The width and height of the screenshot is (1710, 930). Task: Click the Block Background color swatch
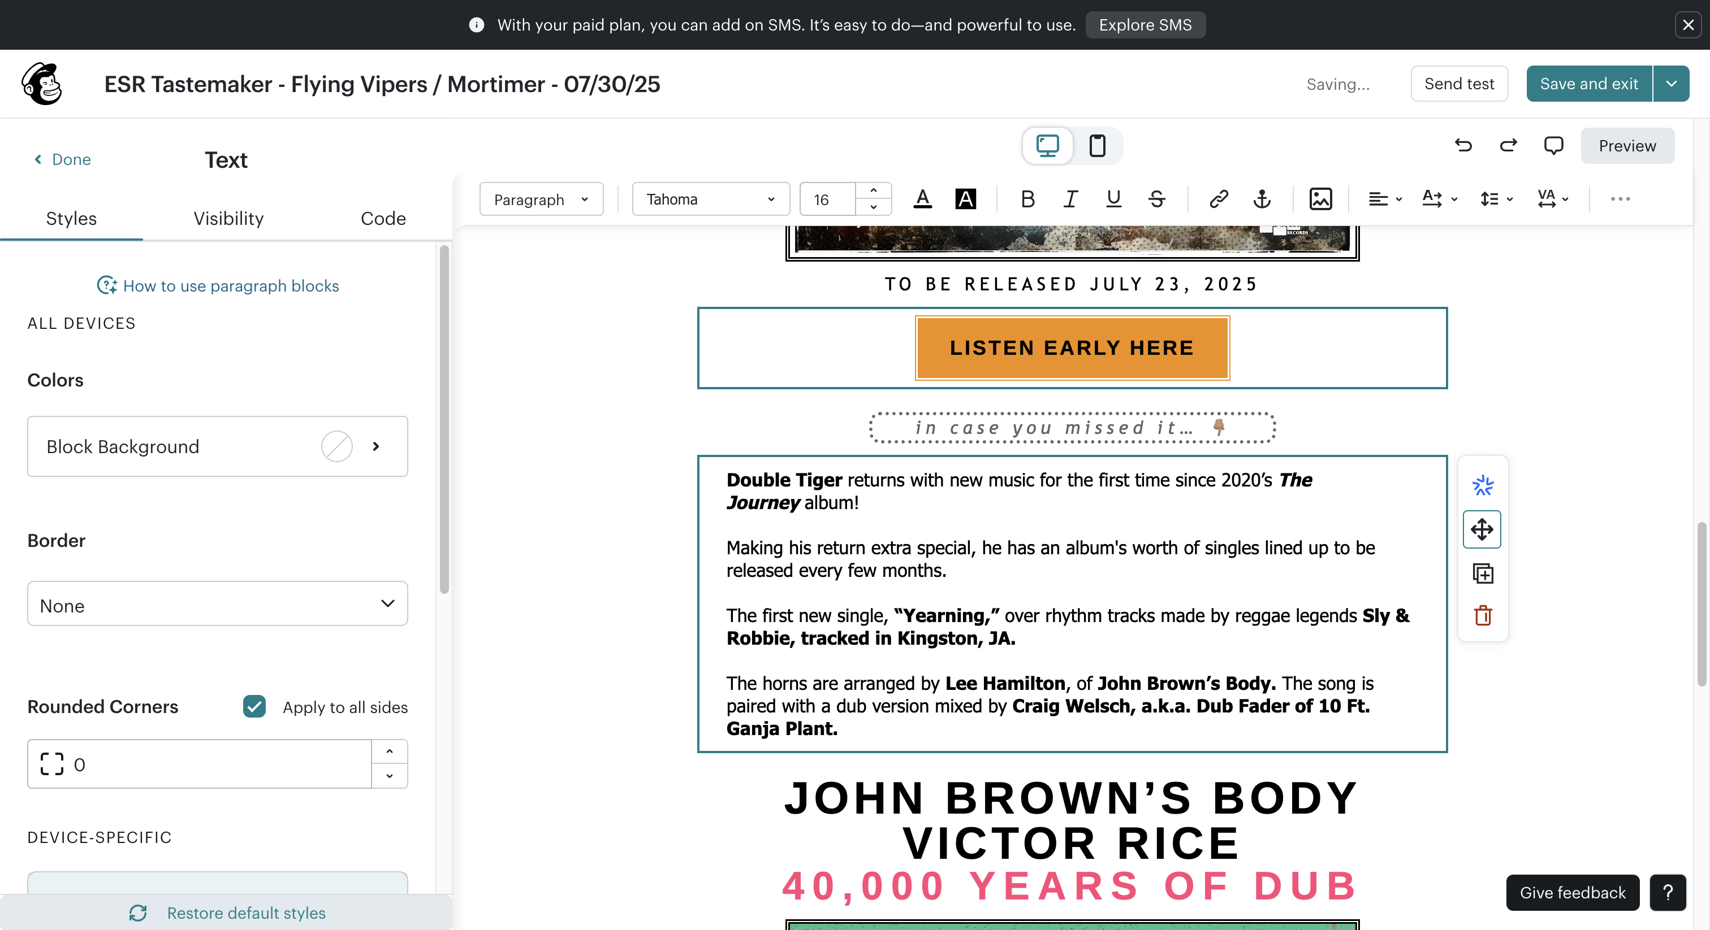(x=336, y=446)
